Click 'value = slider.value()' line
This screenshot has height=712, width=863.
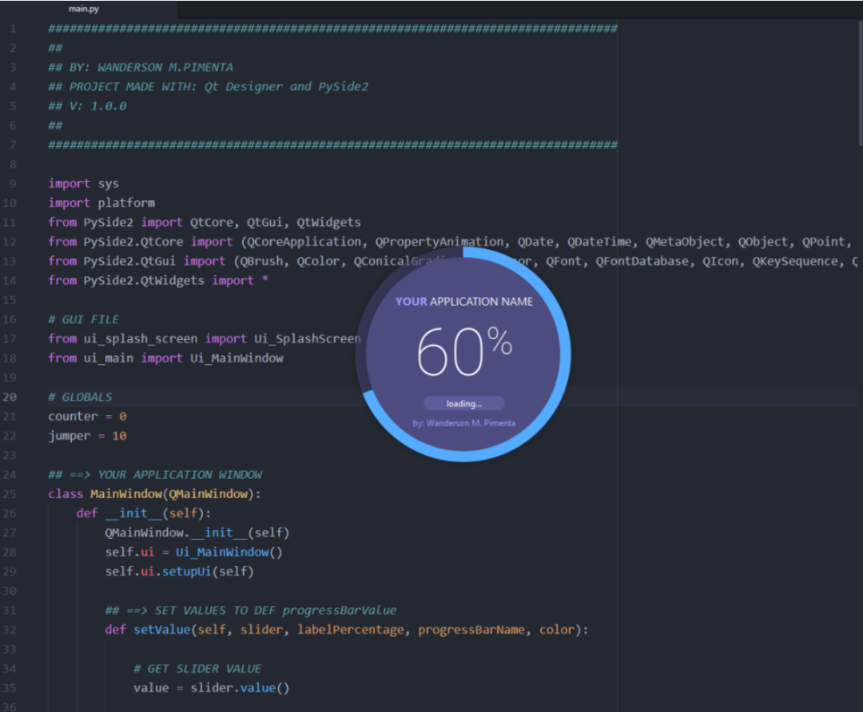[211, 687]
